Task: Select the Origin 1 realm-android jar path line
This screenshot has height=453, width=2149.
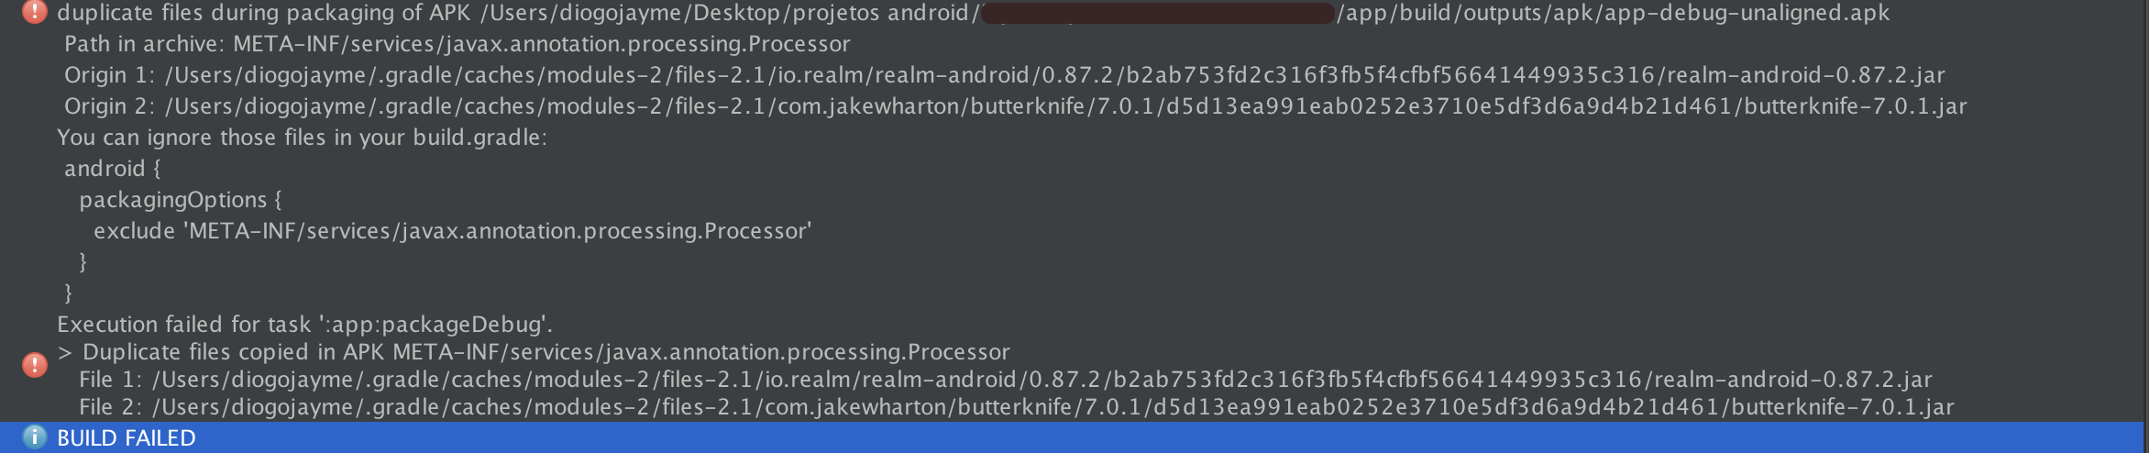Action: (x=1005, y=75)
